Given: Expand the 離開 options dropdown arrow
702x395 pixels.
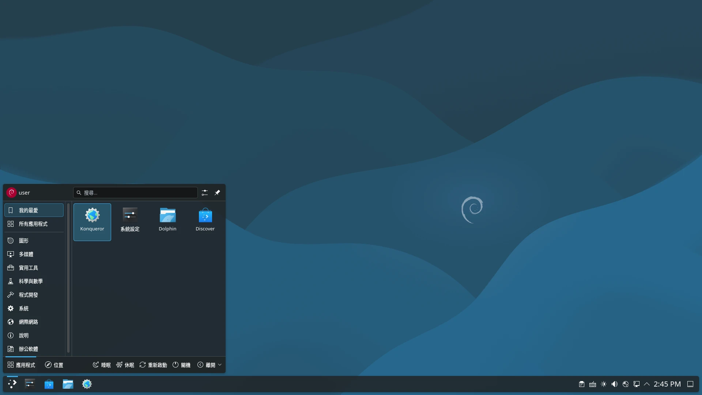Looking at the screenshot, I should [x=220, y=365].
